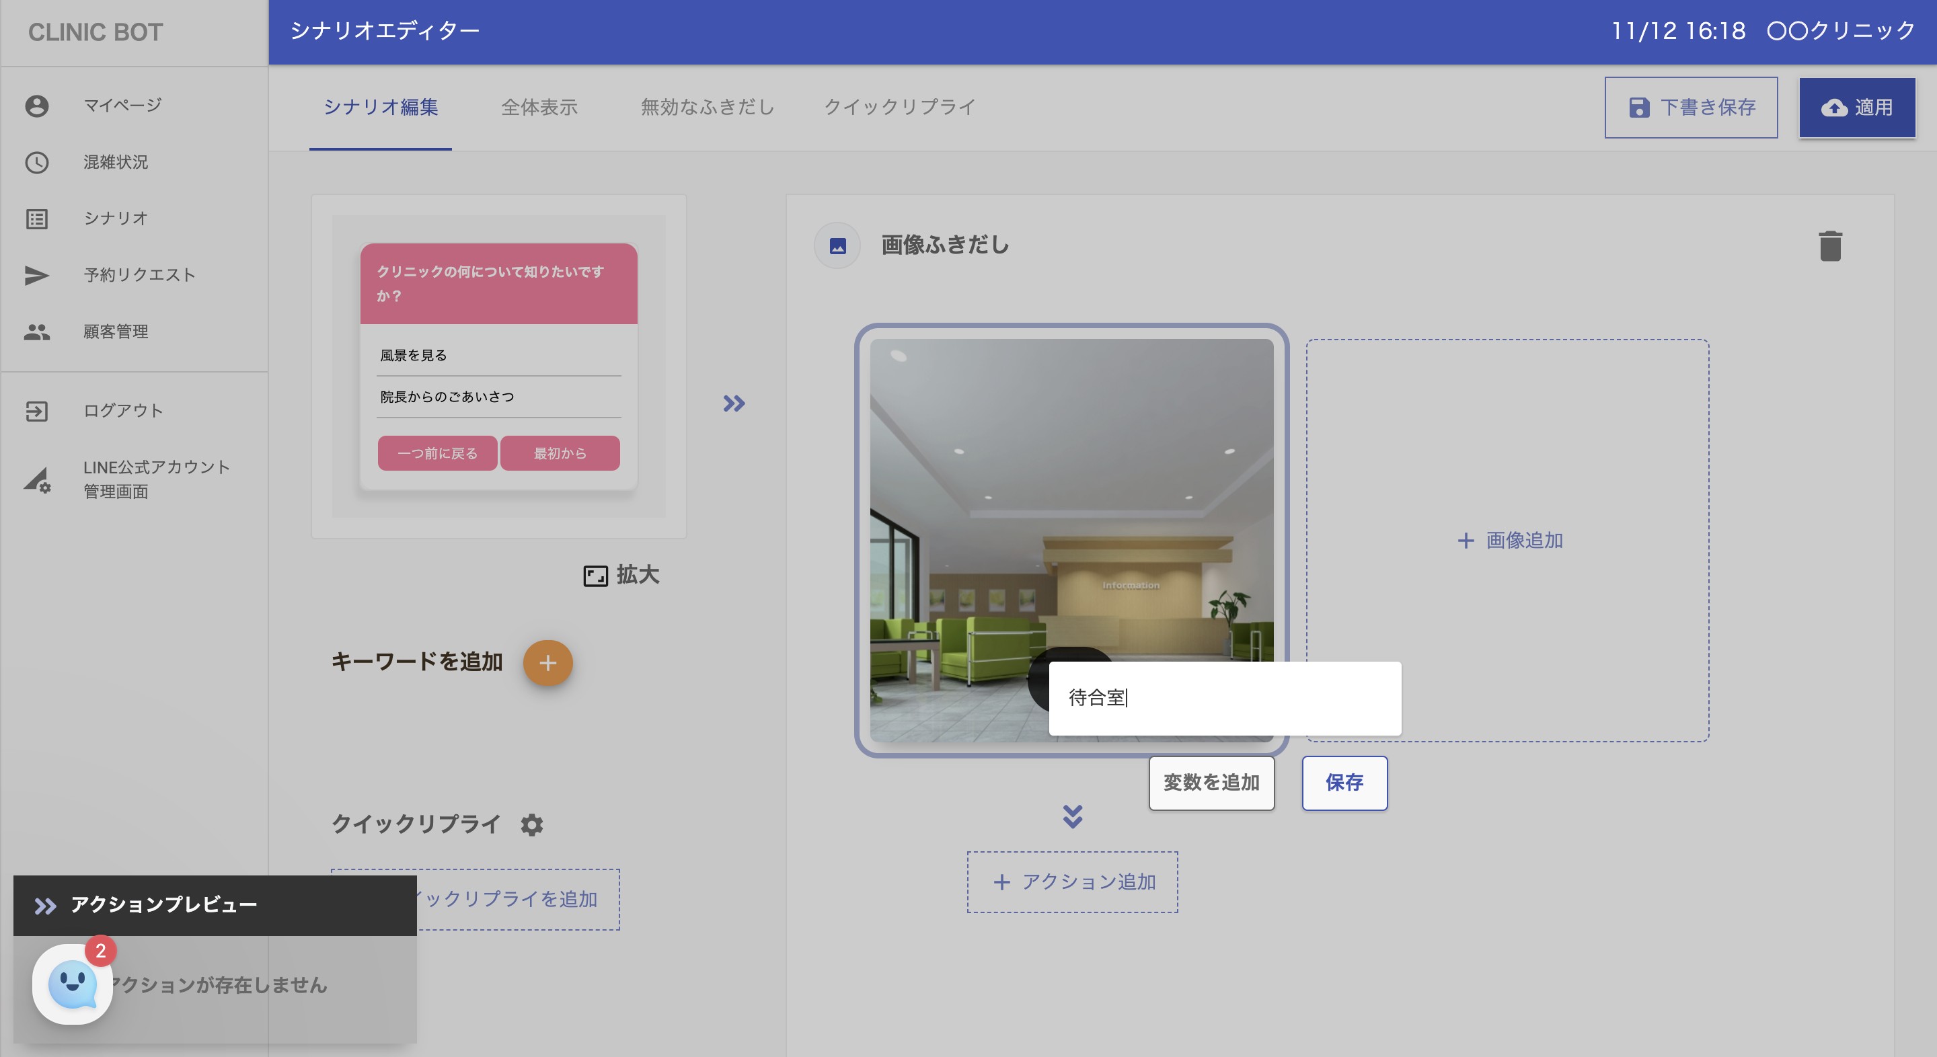The image size is (1937, 1057).
Task: Click the quick reply settings gear icon
Action: [531, 825]
